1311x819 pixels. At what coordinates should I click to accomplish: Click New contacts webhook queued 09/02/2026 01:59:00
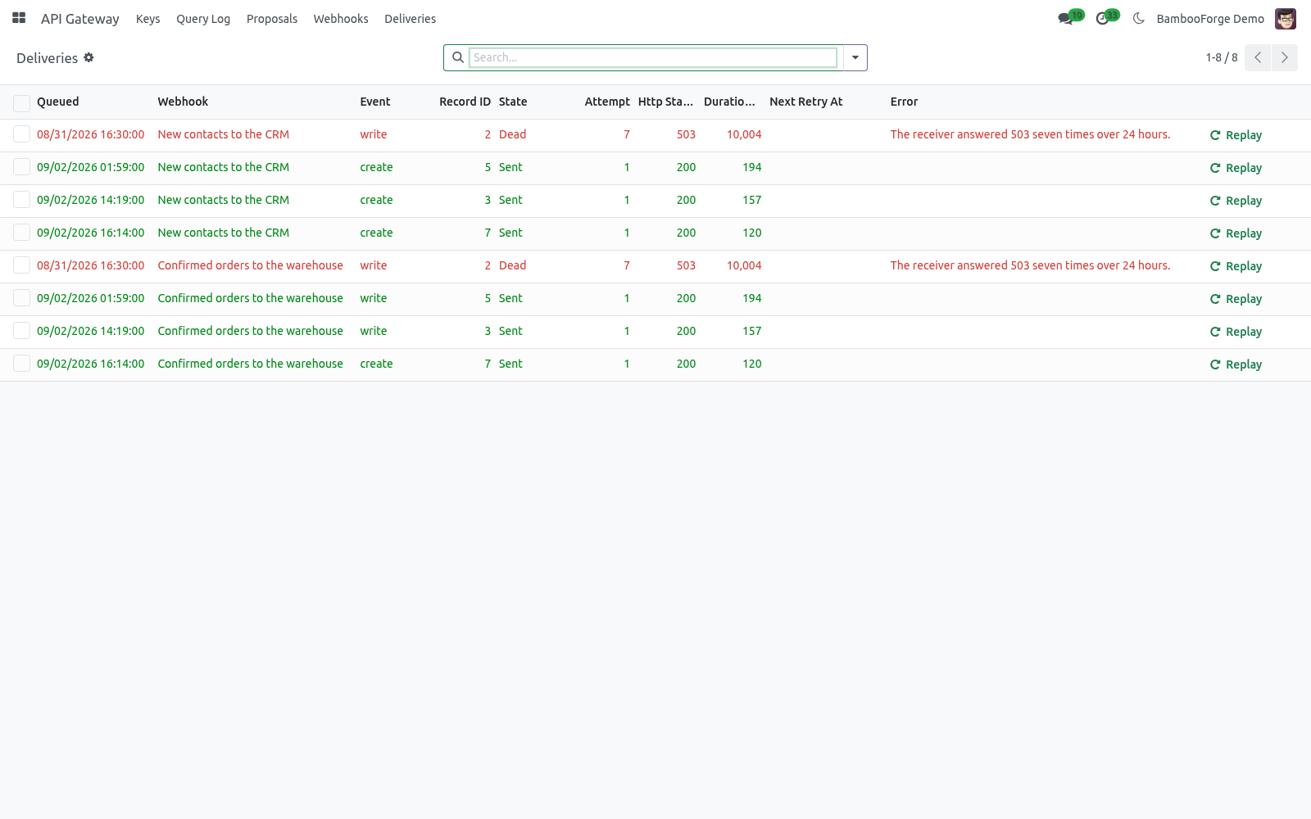pos(223,167)
